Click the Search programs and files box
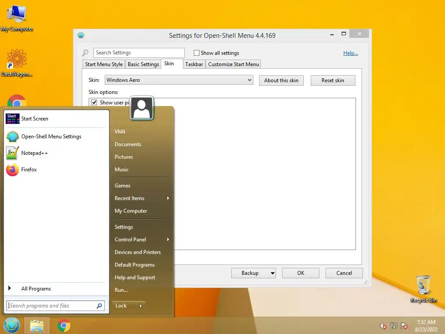The height and width of the screenshot is (334, 445). (x=56, y=306)
